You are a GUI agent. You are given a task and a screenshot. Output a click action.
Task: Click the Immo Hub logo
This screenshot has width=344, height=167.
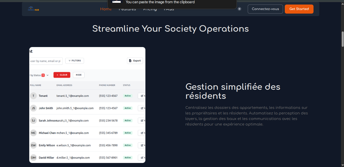tap(33, 9)
